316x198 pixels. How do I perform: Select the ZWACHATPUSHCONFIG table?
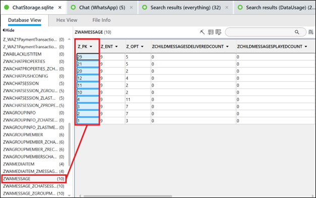click(34, 76)
